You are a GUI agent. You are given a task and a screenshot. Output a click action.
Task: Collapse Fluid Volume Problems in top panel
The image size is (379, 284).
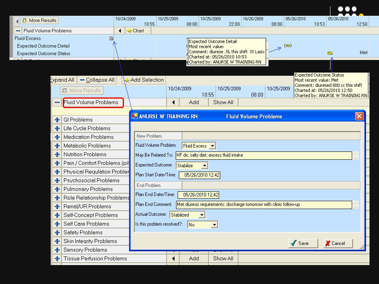[18, 31]
